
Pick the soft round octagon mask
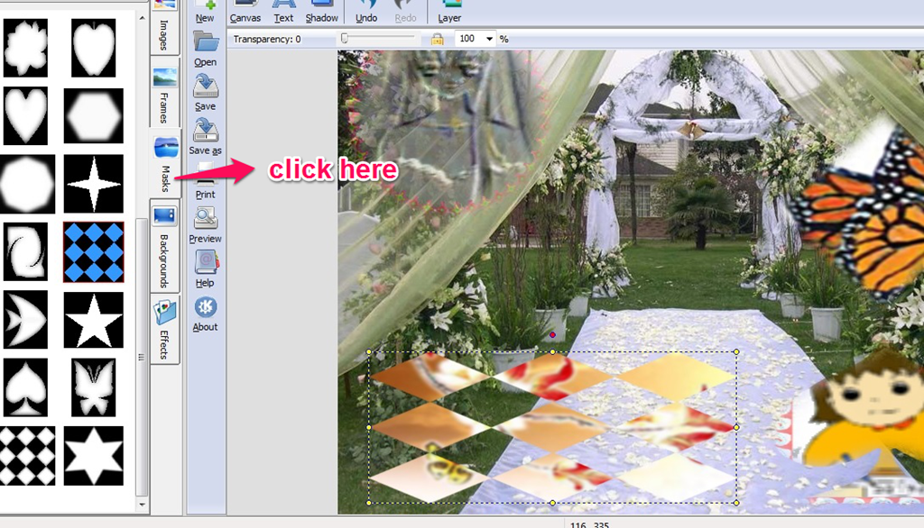coord(27,184)
